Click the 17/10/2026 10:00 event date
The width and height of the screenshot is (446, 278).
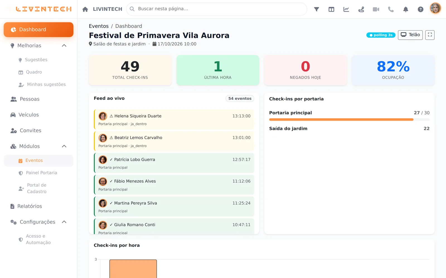click(x=174, y=44)
